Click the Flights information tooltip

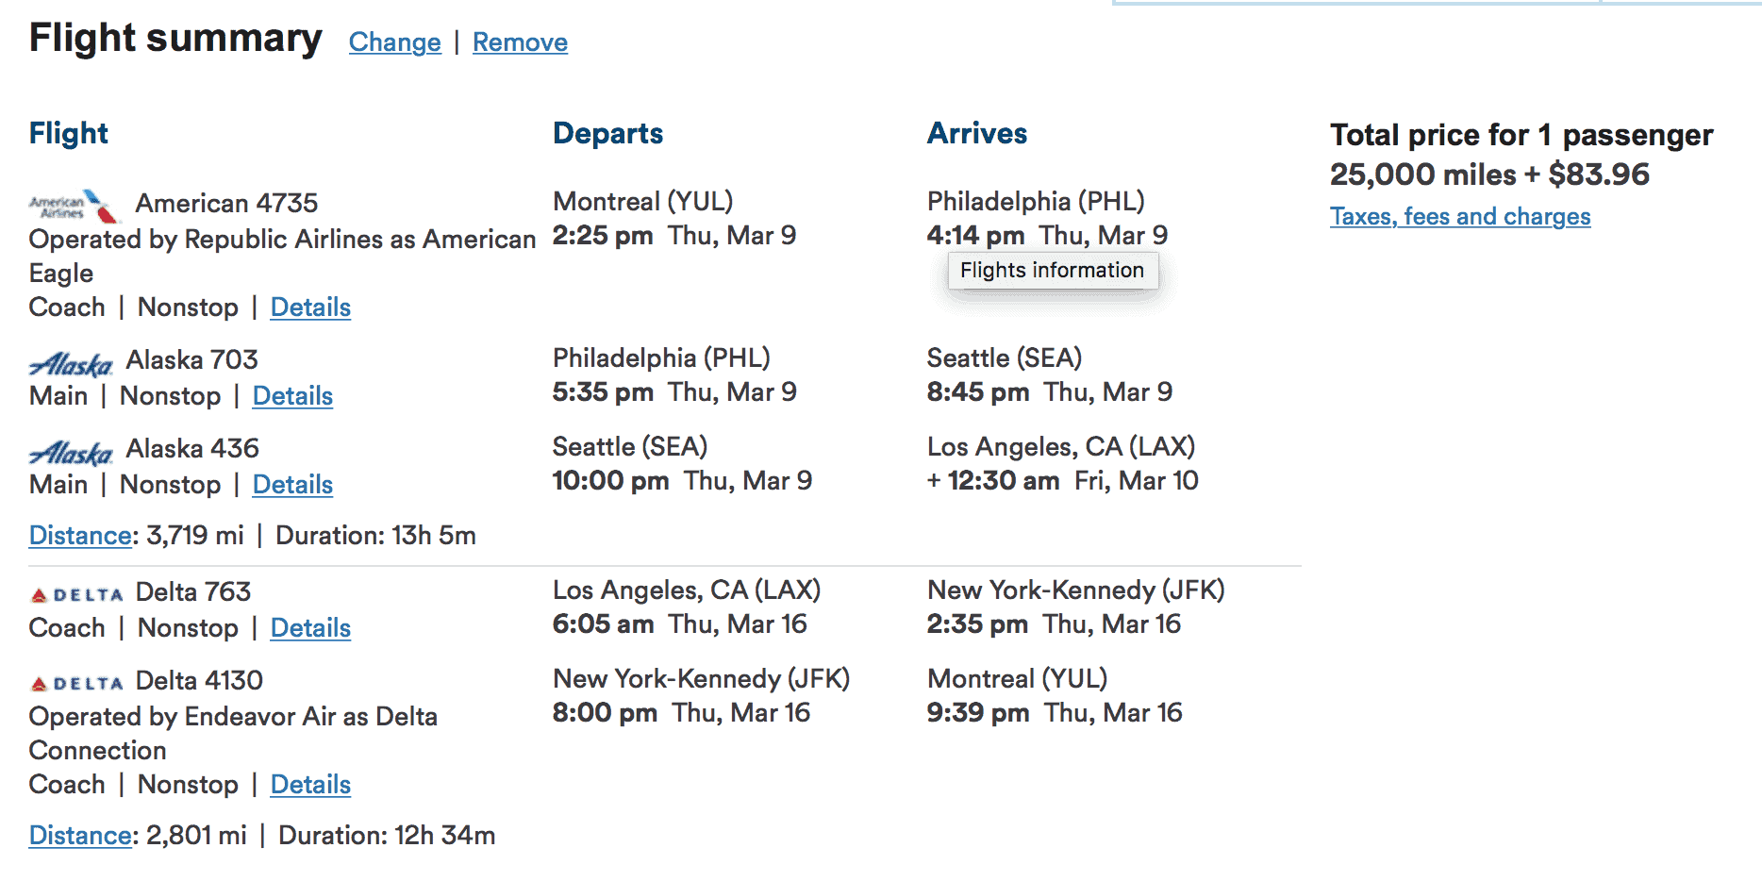1052,271
